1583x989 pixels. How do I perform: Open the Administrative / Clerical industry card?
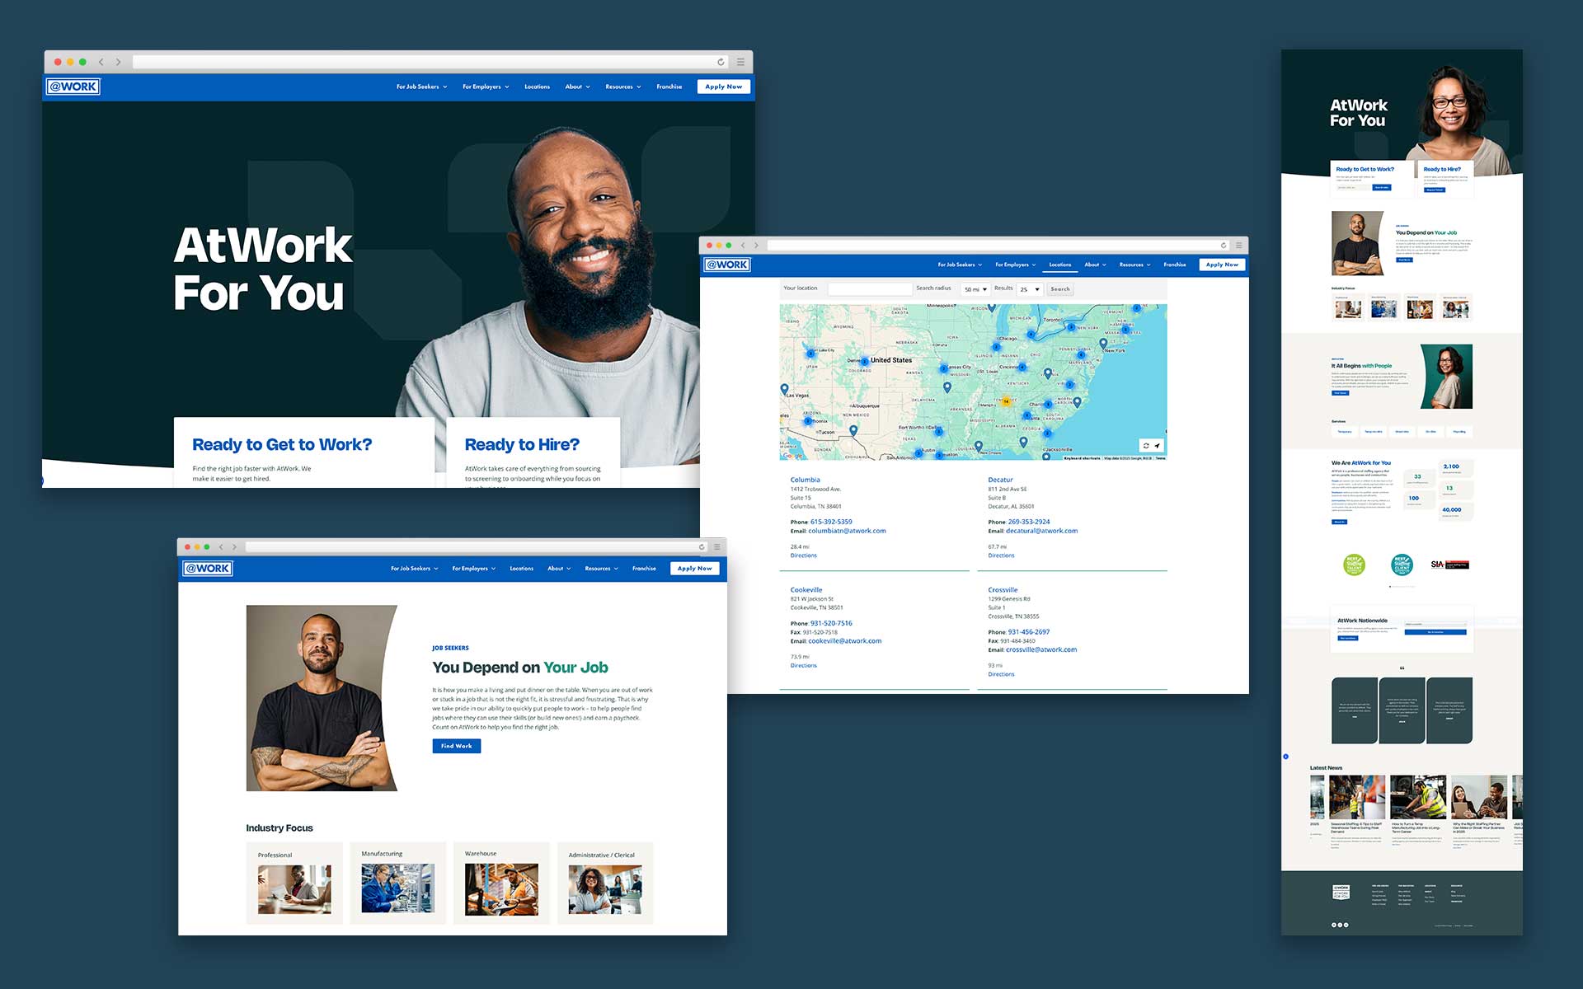pyautogui.click(x=605, y=883)
